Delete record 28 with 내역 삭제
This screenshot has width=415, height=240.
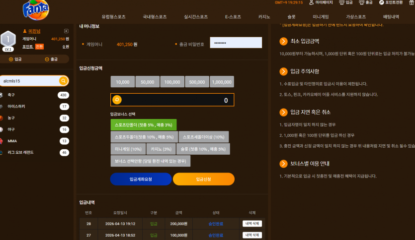click(252, 224)
